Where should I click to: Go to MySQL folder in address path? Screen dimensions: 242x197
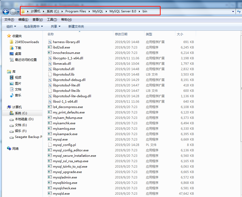(x=98, y=11)
